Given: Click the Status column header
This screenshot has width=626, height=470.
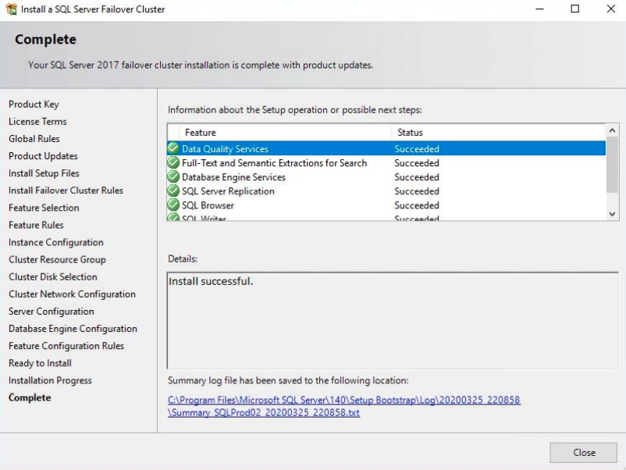Looking at the screenshot, I should tap(498, 133).
